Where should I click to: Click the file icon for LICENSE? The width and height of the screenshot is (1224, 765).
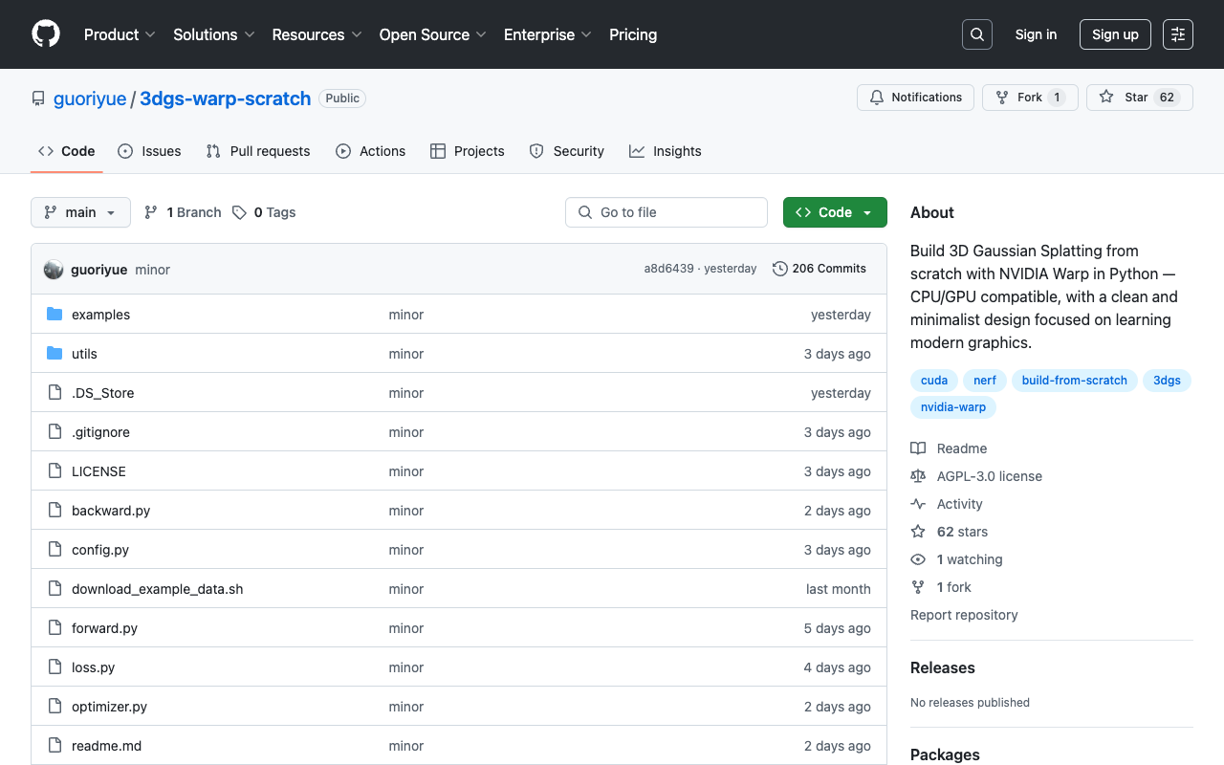click(55, 471)
